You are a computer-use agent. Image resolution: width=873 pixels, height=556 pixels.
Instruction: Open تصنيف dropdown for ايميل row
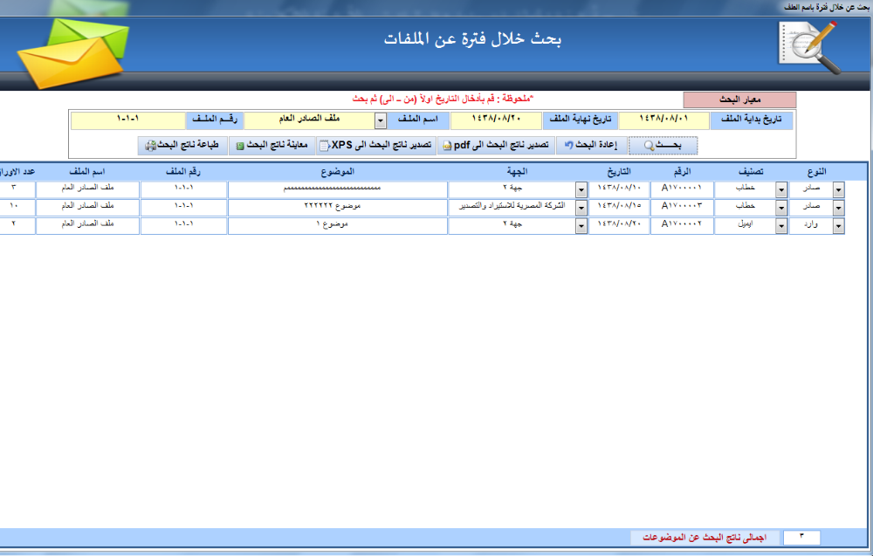(x=781, y=226)
